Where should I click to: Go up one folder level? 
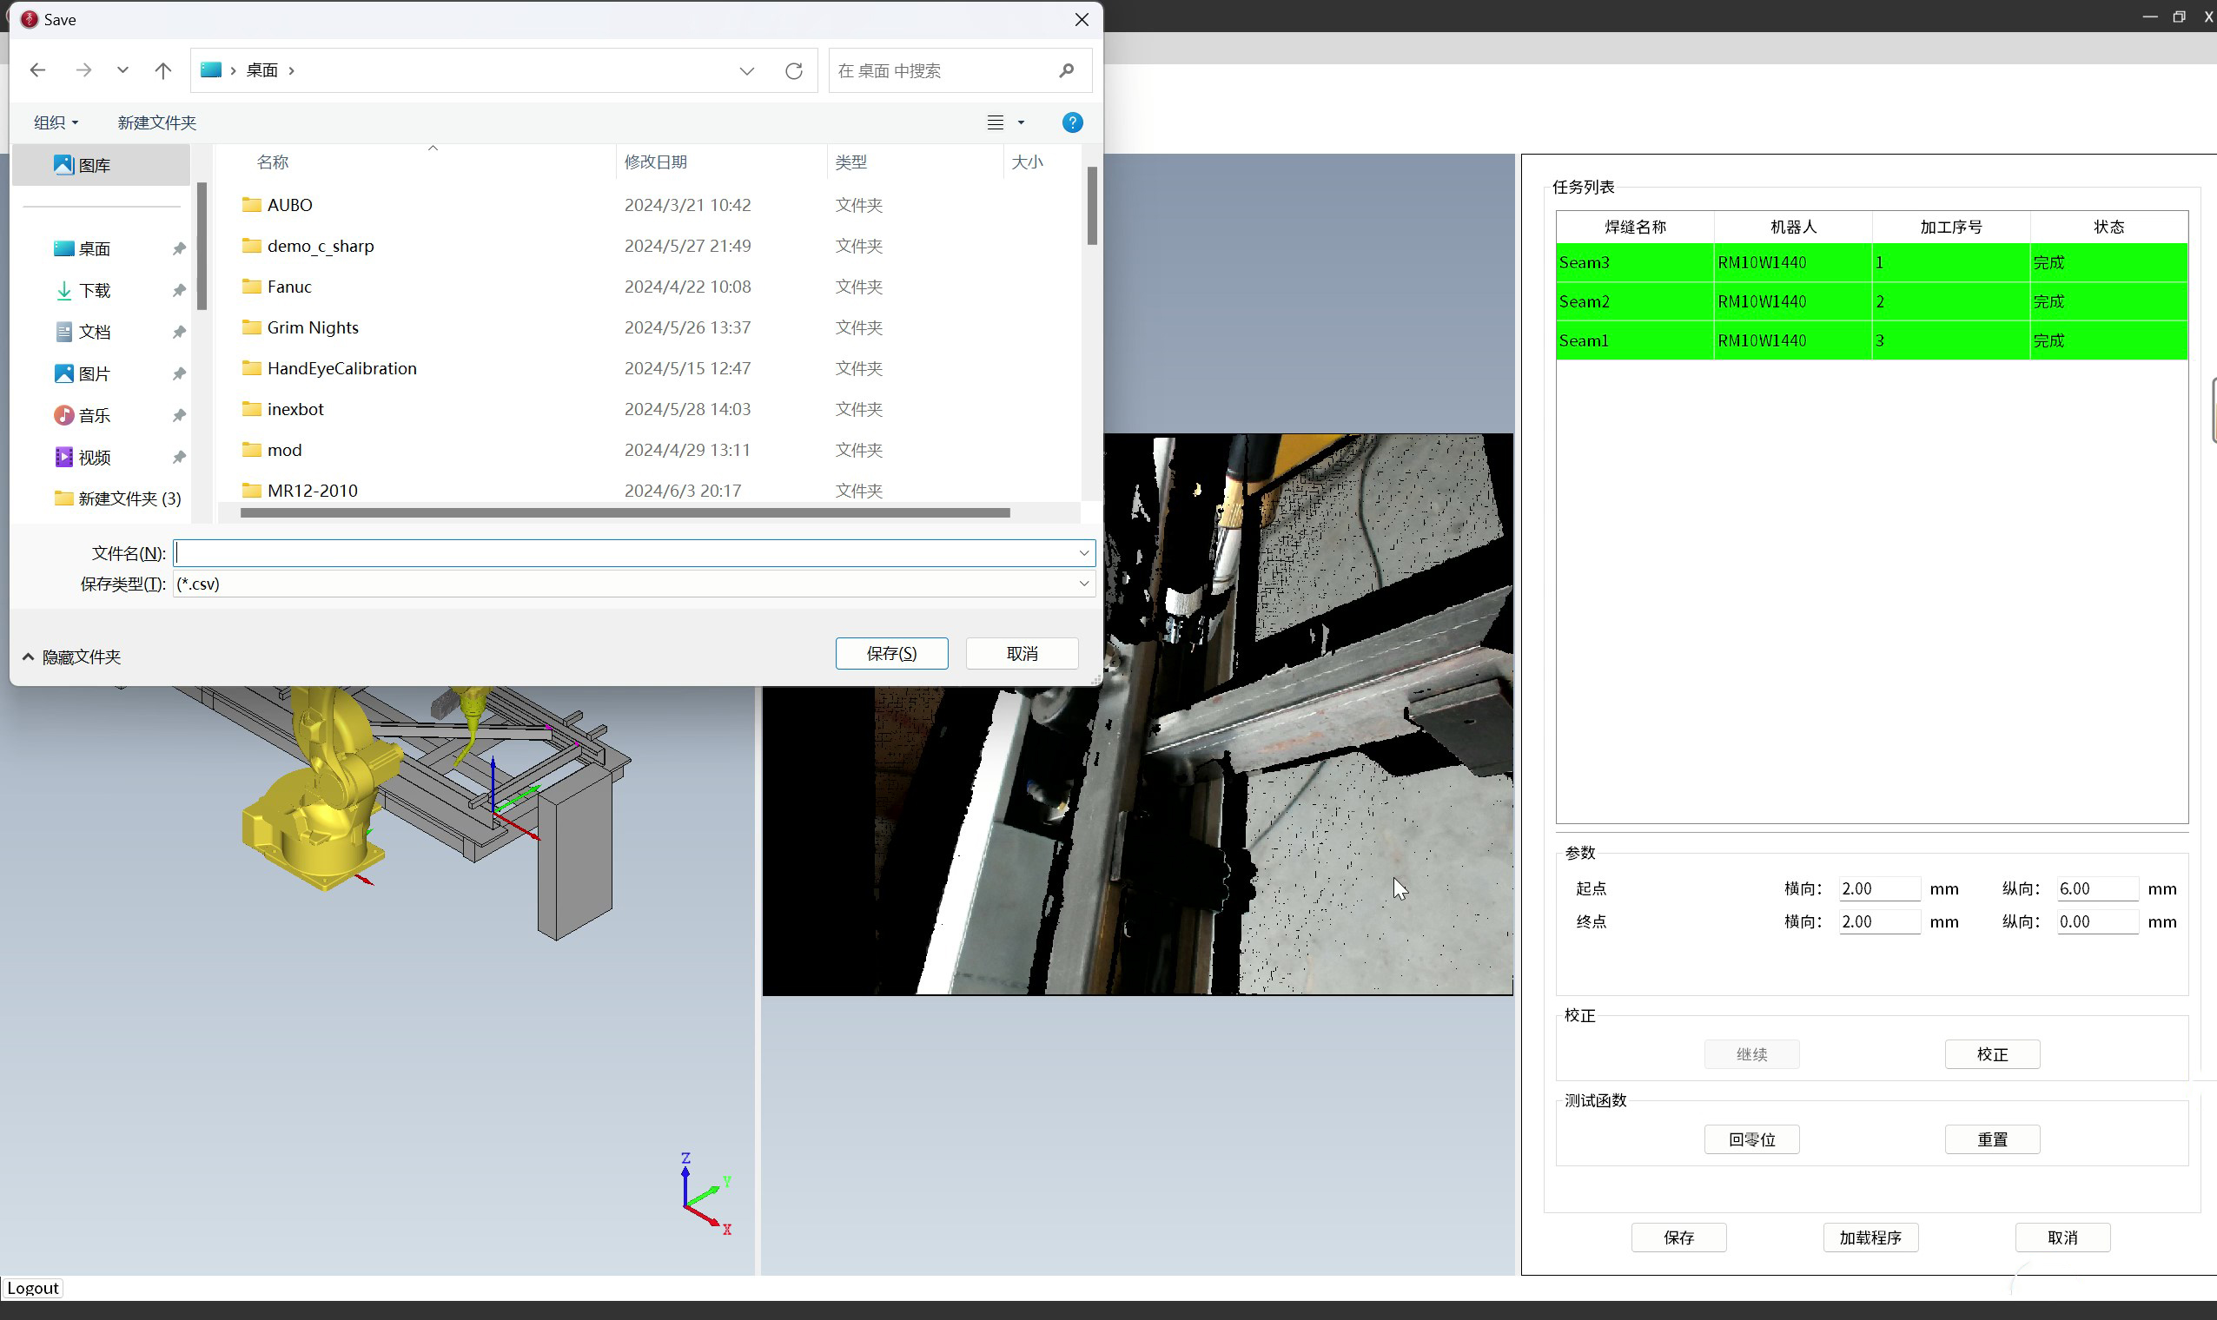pyautogui.click(x=162, y=70)
